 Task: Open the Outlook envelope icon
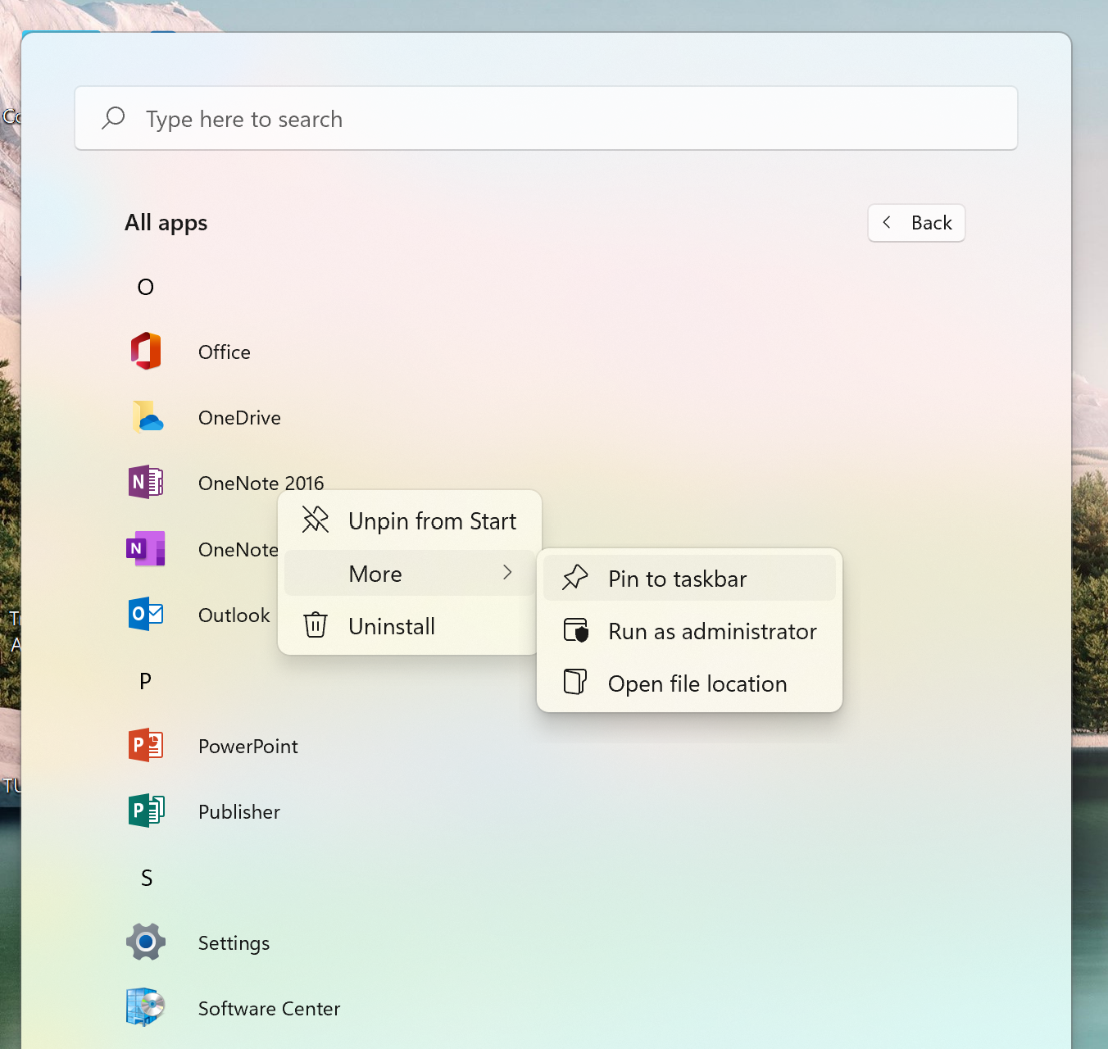[x=146, y=614]
